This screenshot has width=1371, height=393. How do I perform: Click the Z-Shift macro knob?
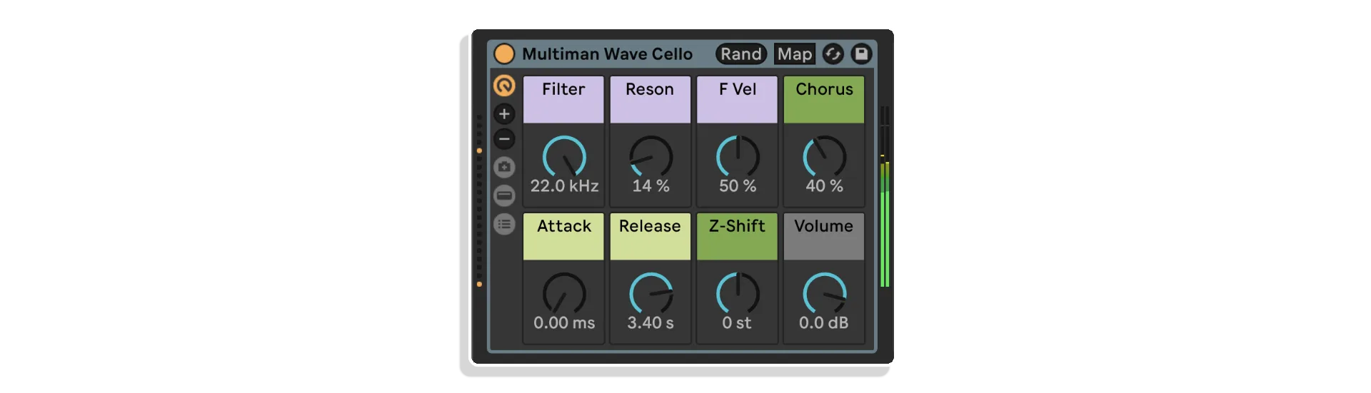(x=738, y=294)
